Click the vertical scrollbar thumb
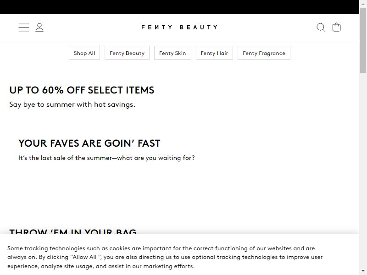This screenshot has width=367, height=275. (x=363, y=40)
